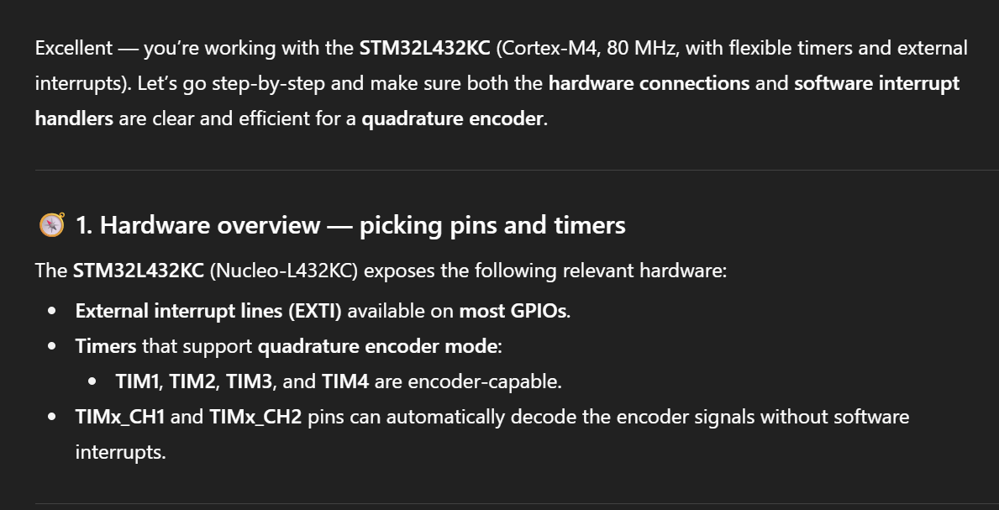Click the bold "TIM2" label
Image resolution: width=999 pixels, height=510 pixels.
point(192,381)
